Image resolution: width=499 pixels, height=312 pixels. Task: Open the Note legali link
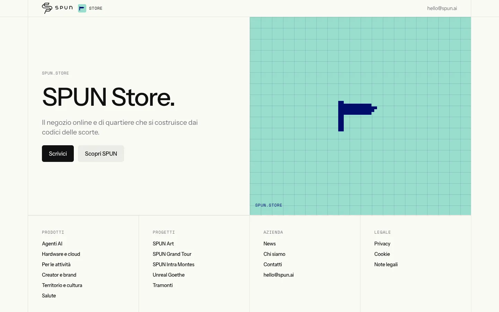click(386, 265)
